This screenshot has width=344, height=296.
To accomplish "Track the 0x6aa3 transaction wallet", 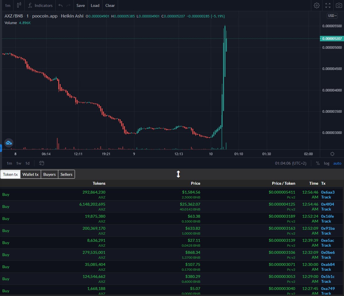I will pos(326,197).
